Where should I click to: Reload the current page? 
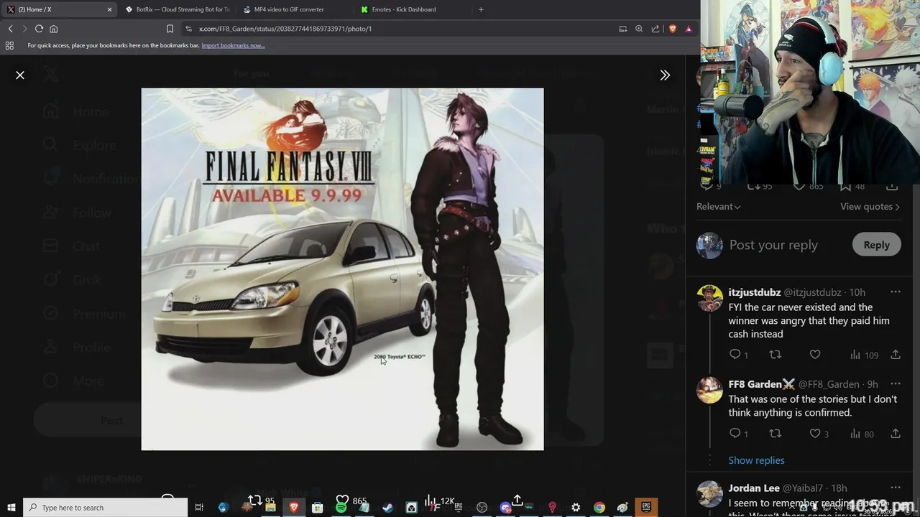[39, 29]
